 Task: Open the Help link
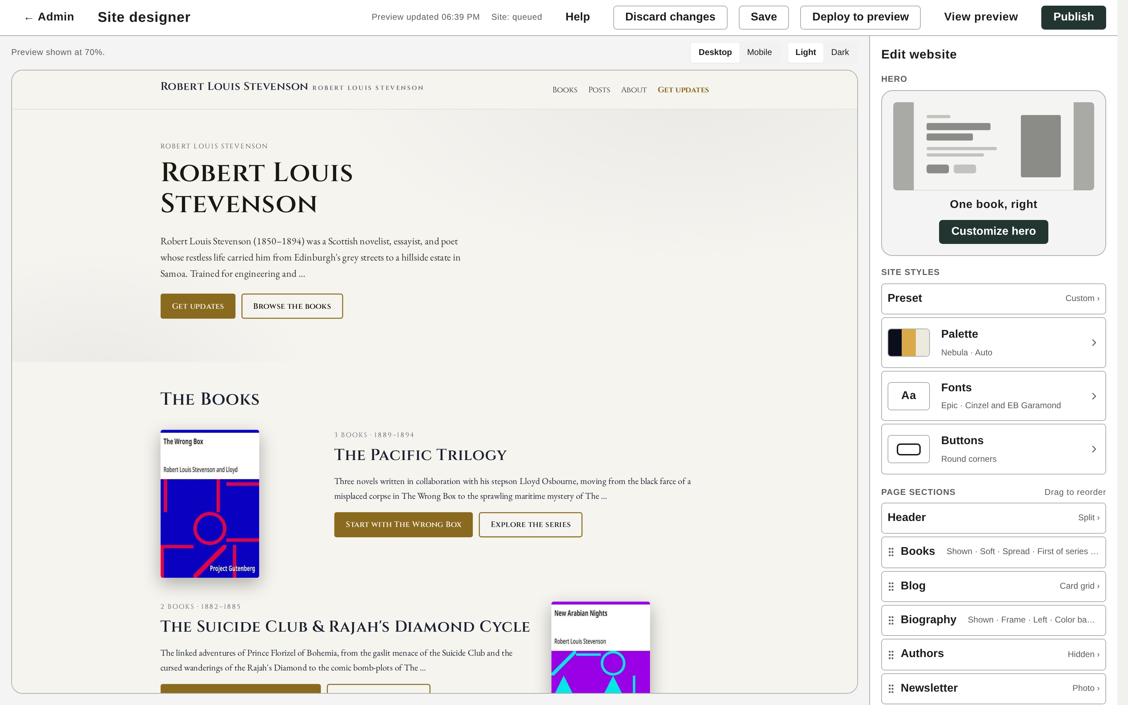click(577, 17)
